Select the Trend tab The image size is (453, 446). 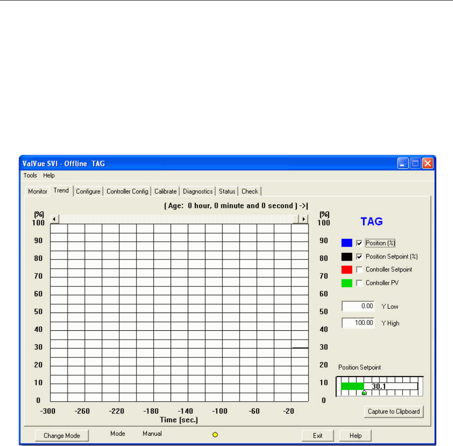coord(61,190)
